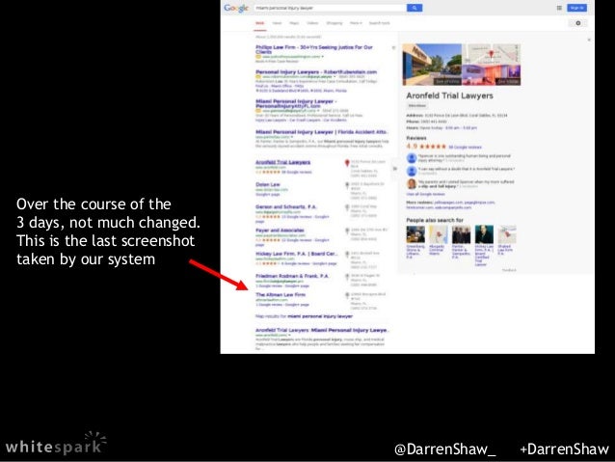Click the Directions button under Aronfeld Trial Lawyers

pyautogui.click(x=417, y=105)
